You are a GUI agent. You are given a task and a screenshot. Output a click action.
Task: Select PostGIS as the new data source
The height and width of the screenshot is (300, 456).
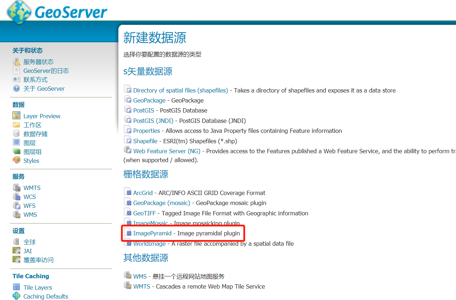pos(143,110)
